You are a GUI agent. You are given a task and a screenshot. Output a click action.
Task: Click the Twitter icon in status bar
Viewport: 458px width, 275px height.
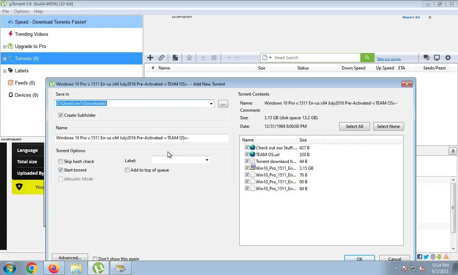(x=426, y=257)
